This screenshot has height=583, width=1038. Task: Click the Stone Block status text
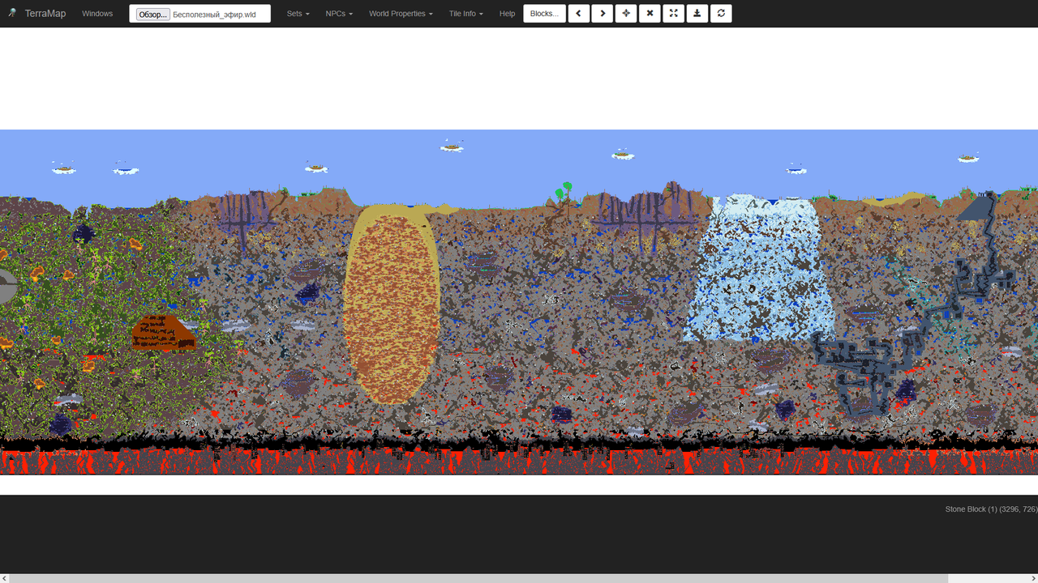click(x=991, y=509)
